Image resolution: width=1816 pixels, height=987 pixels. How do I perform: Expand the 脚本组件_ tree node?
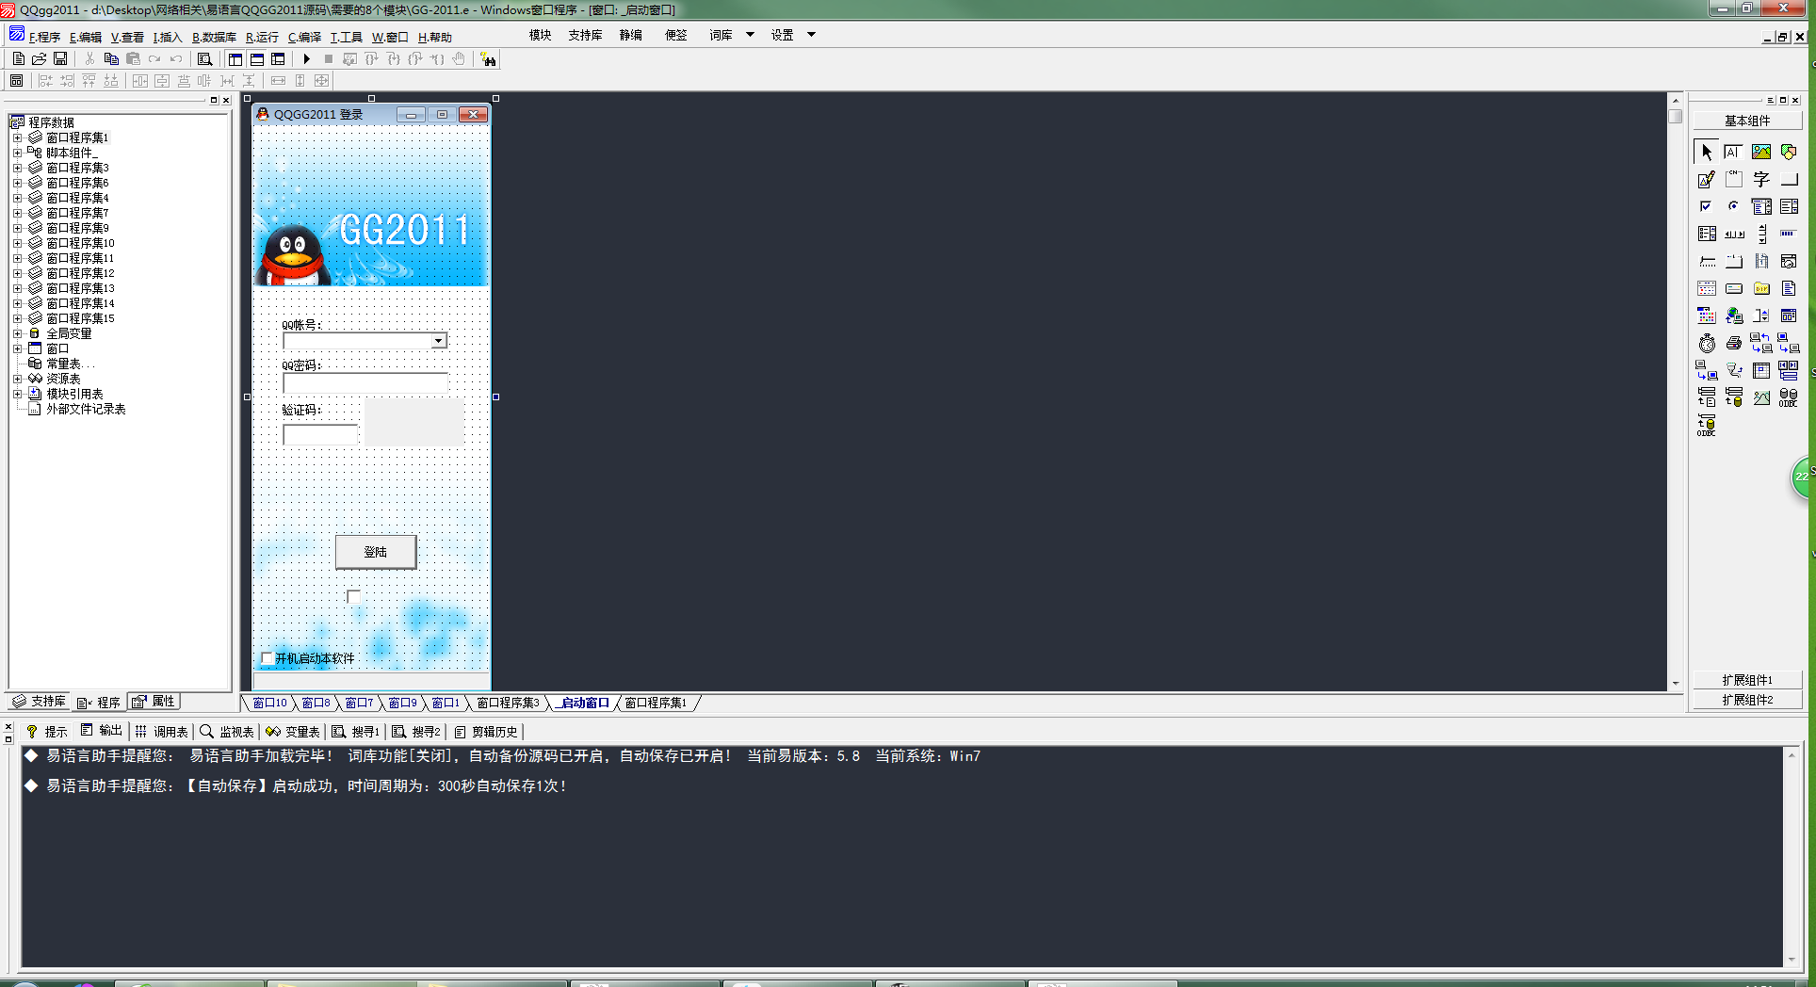coord(17,153)
